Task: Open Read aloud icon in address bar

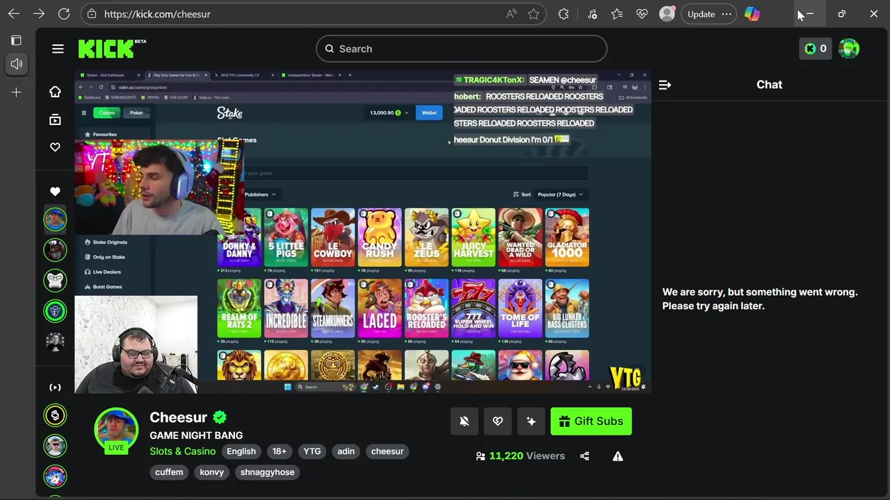Action: coord(512,14)
